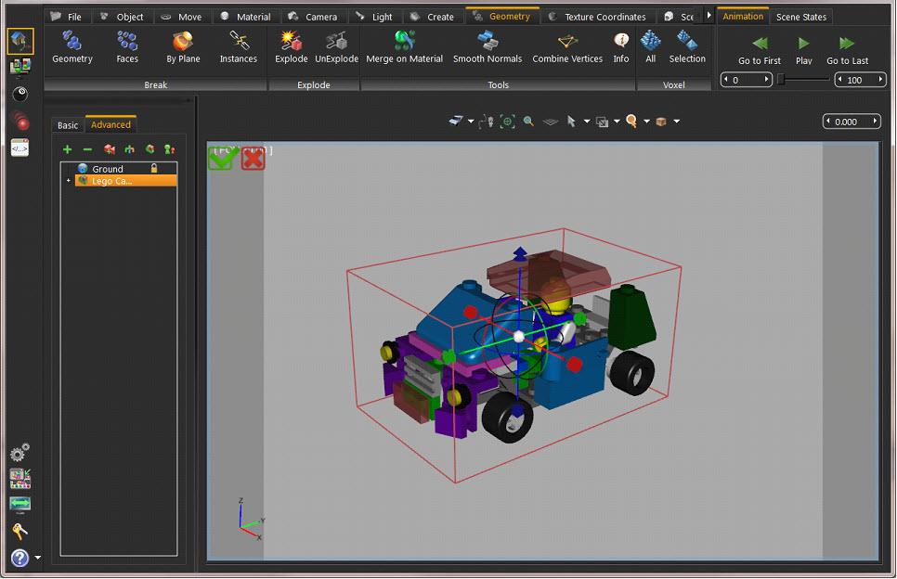Expand the Lego Car tree node
Screen dimensions: 897x579
pos(69,181)
